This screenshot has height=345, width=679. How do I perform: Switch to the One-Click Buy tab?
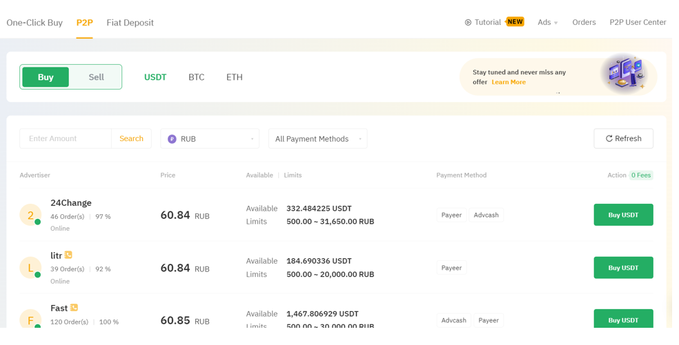tap(35, 23)
